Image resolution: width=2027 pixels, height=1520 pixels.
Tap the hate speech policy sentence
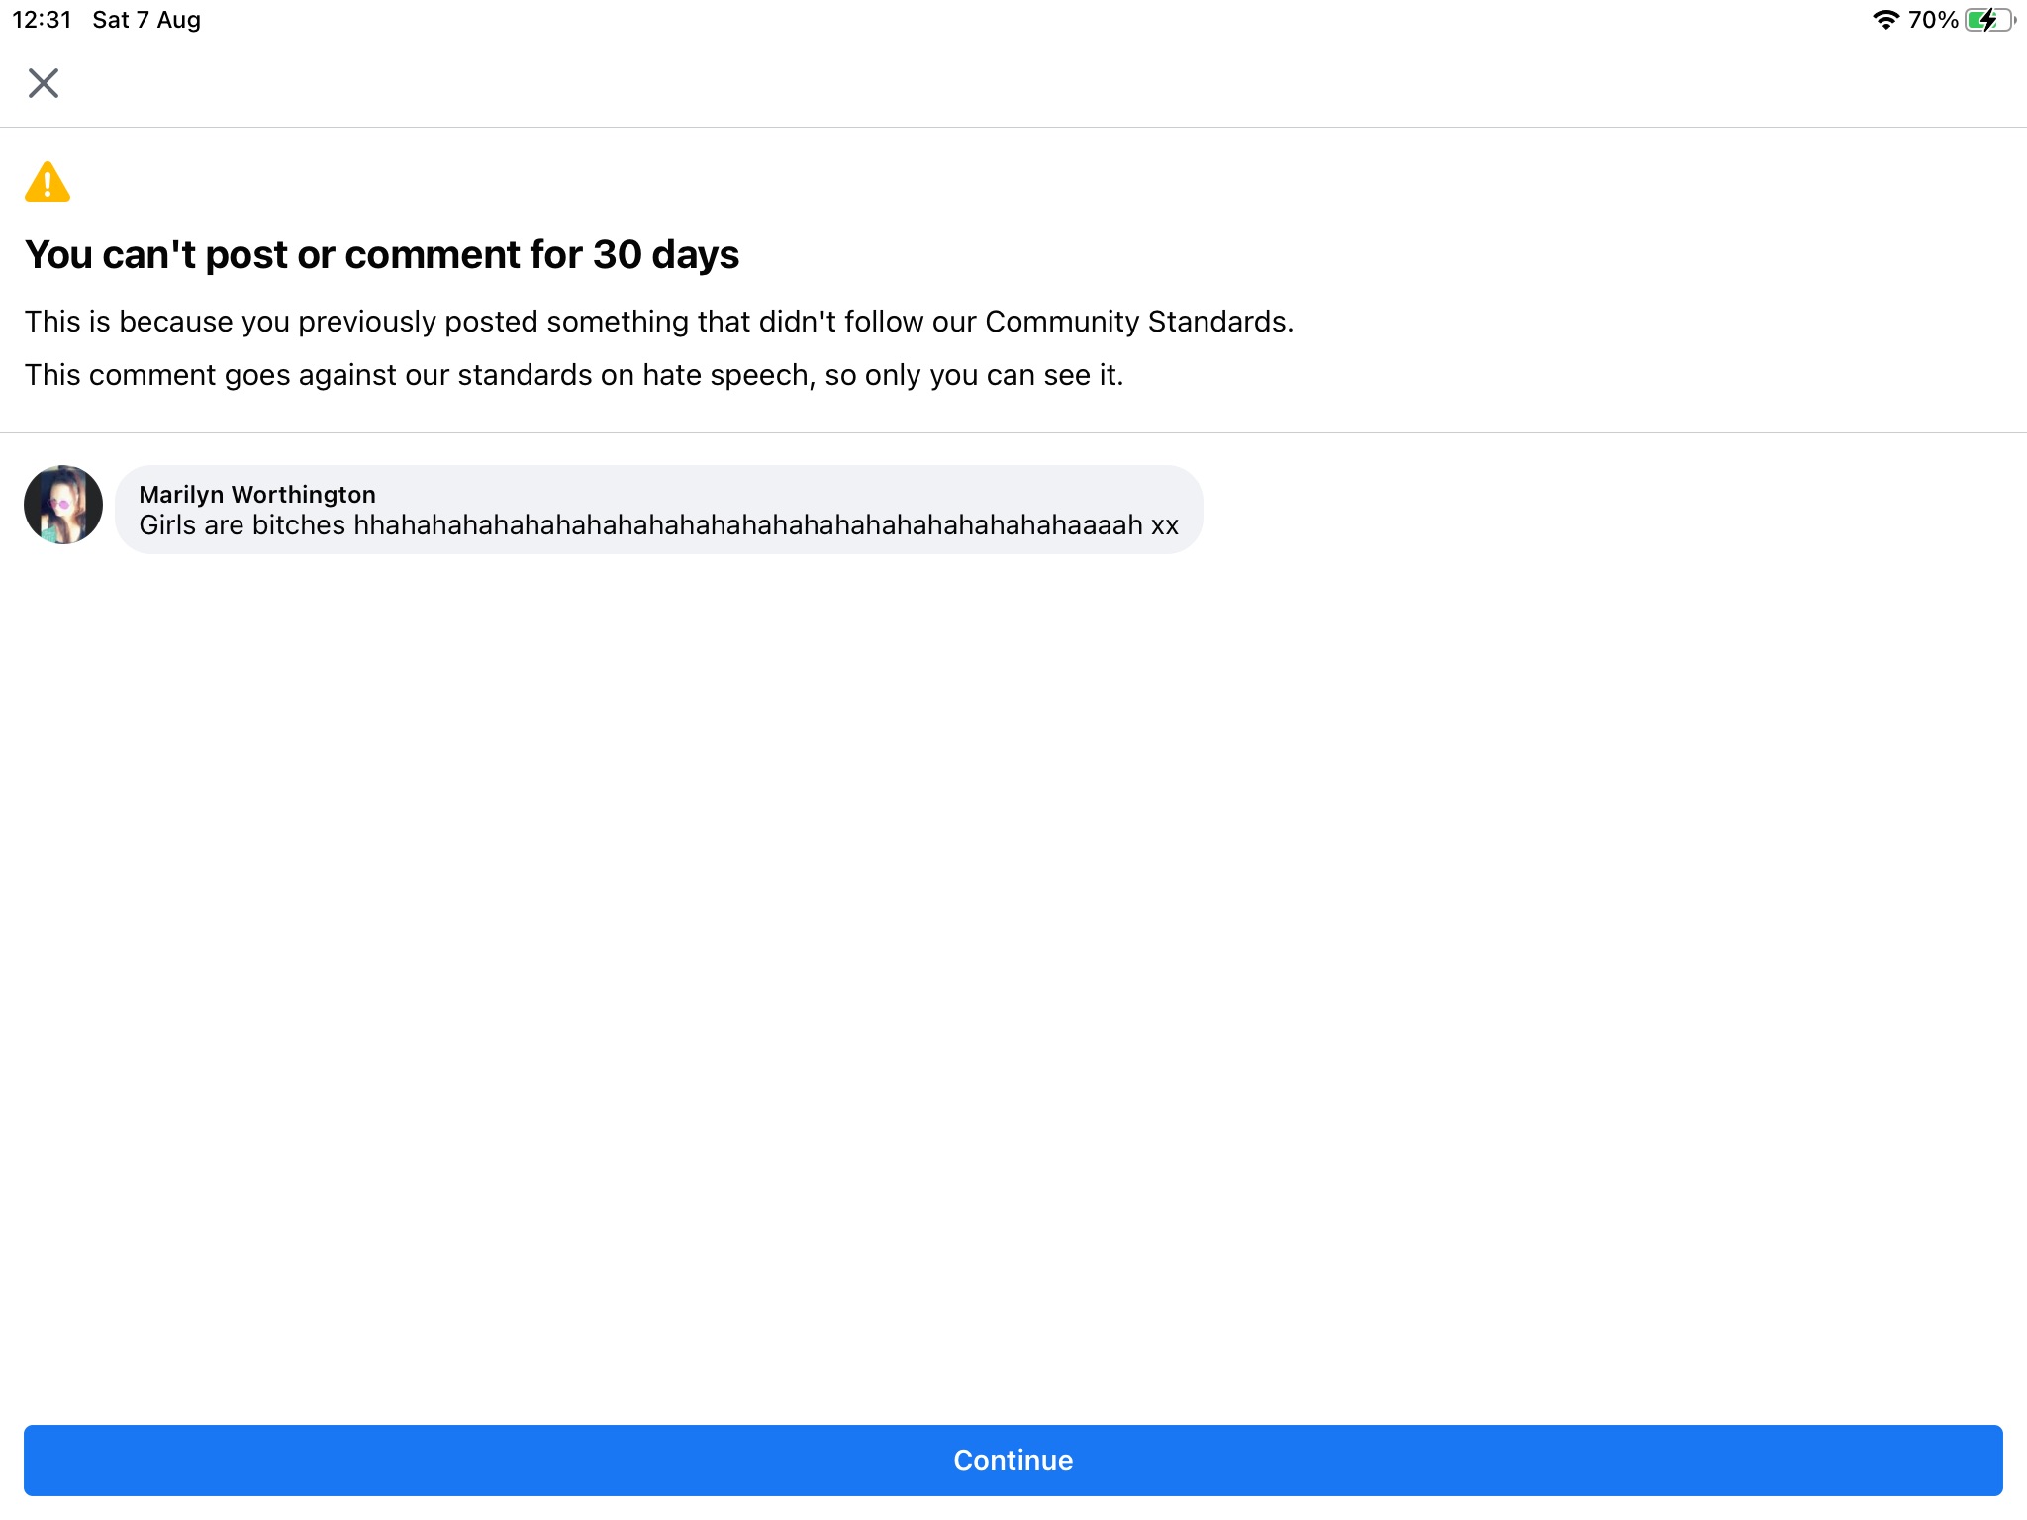click(574, 374)
